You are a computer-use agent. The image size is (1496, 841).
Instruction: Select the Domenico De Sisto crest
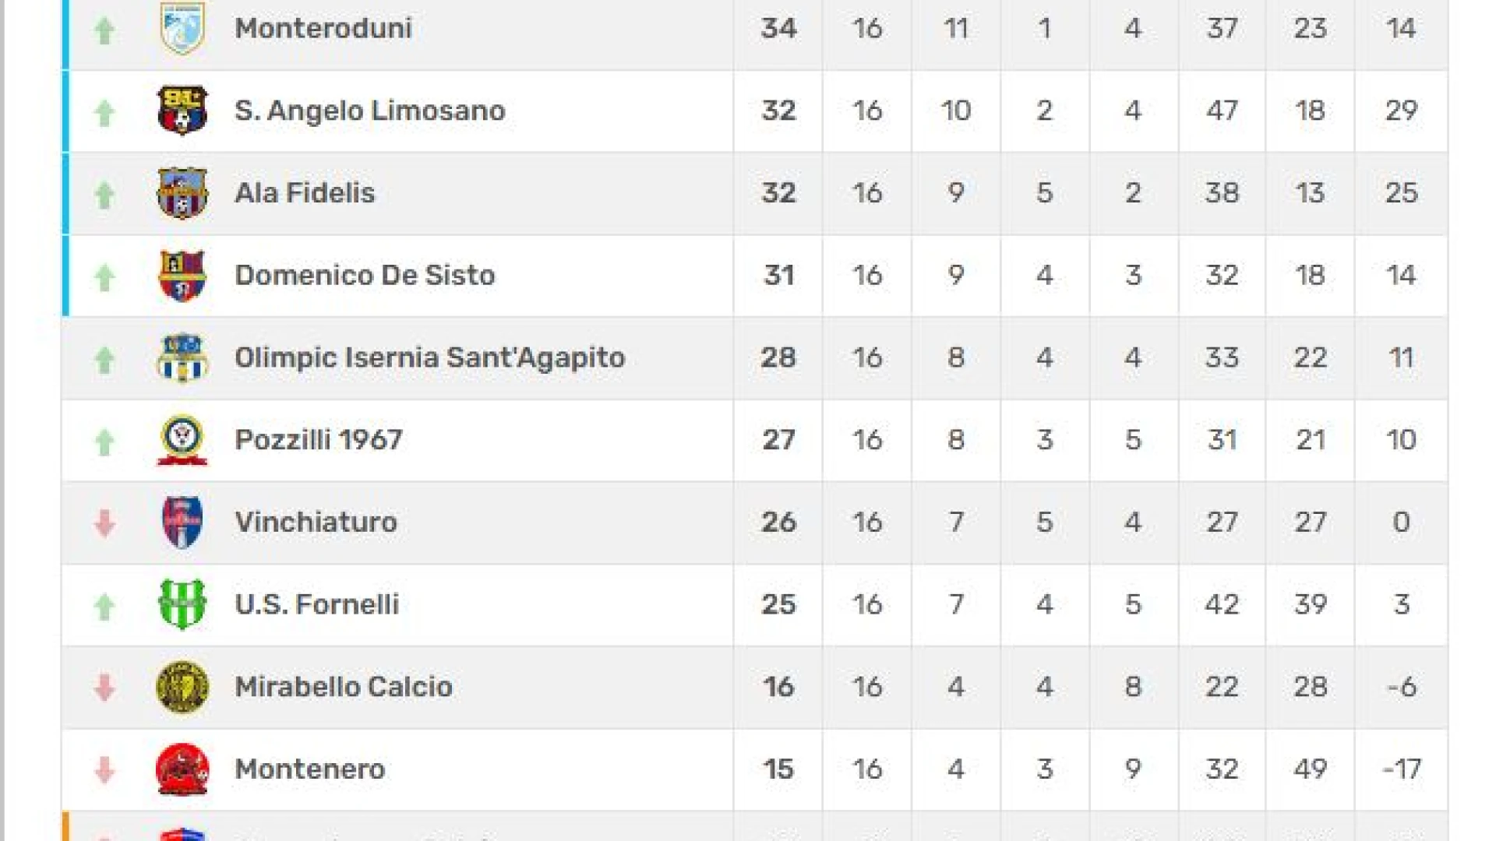182,275
